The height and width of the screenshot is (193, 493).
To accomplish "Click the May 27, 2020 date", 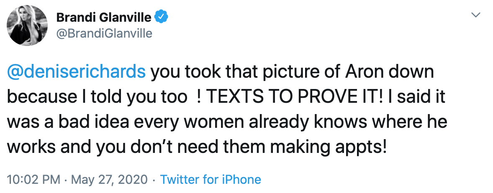I will coord(110,180).
